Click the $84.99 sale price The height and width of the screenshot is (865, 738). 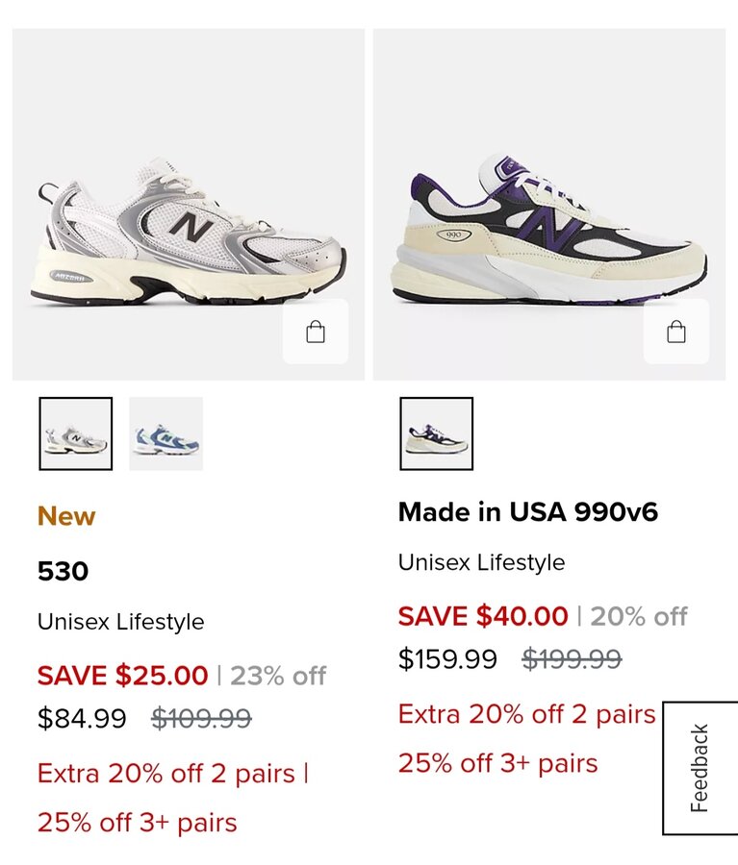pyautogui.click(x=82, y=719)
